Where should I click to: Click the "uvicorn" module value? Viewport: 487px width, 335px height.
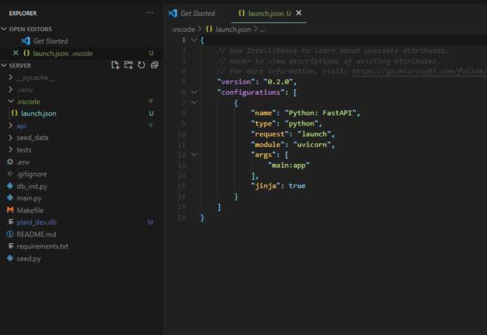(x=312, y=145)
